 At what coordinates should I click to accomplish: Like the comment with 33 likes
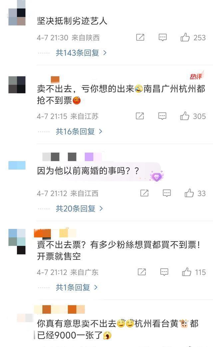[189, 193]
